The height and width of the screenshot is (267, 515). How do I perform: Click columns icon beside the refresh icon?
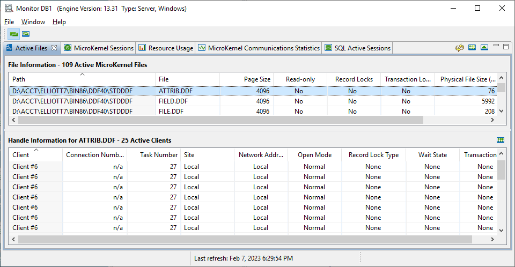[472, 48]
